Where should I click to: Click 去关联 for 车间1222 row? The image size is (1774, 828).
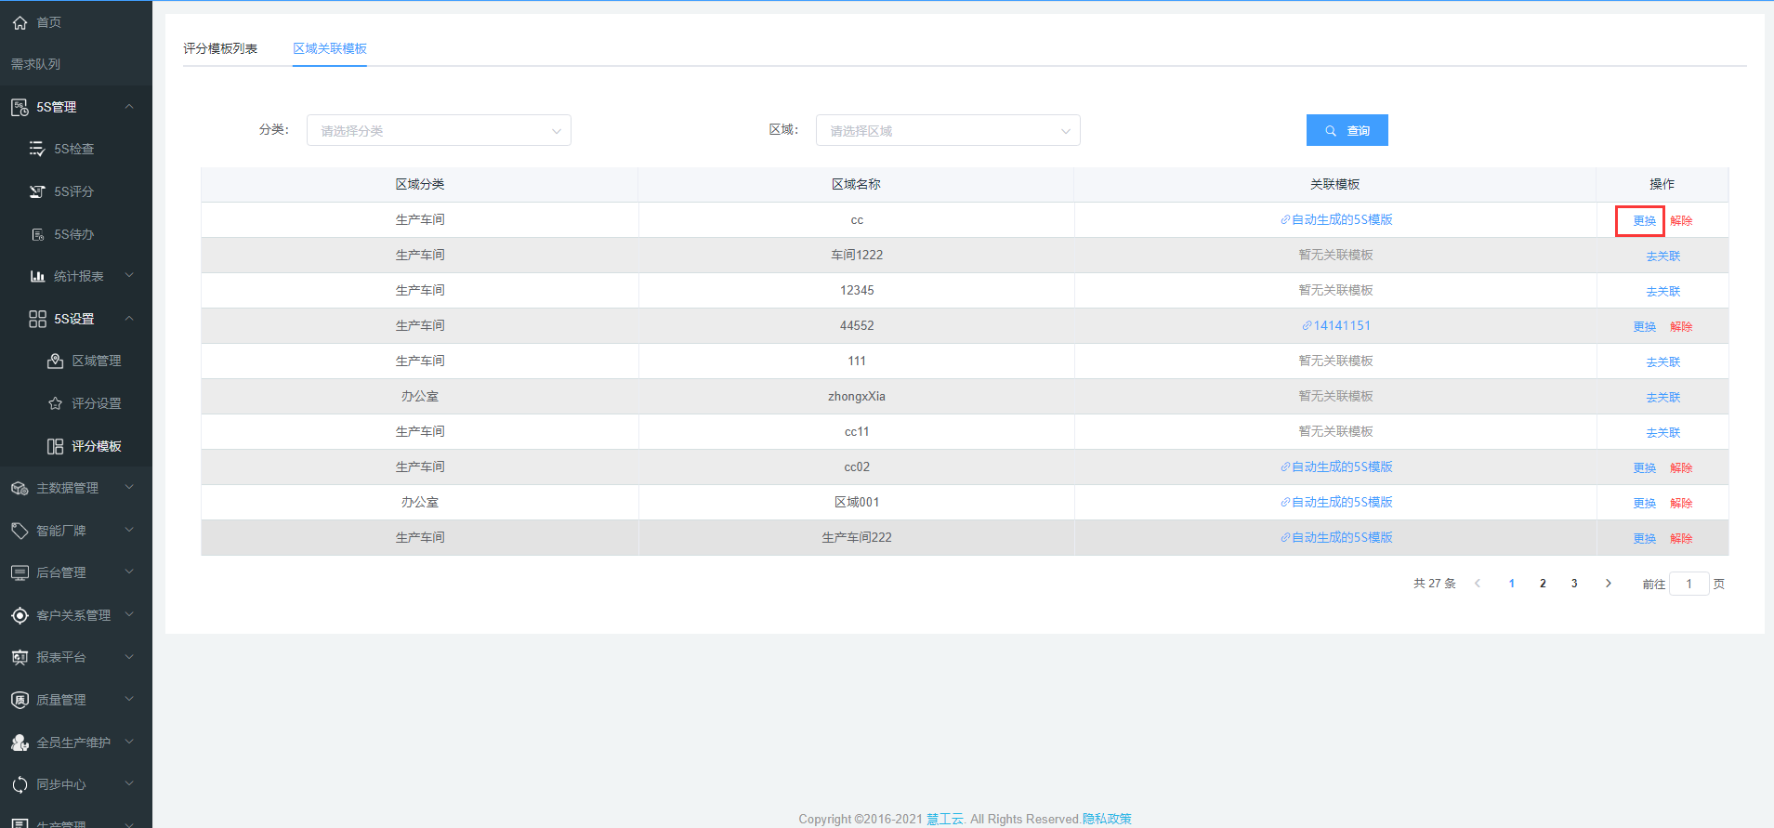click(1662, 256)
